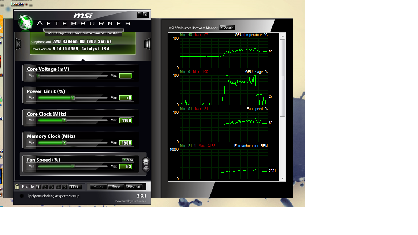Reset settings to defaults
The image size is (418, 235).
116,186
